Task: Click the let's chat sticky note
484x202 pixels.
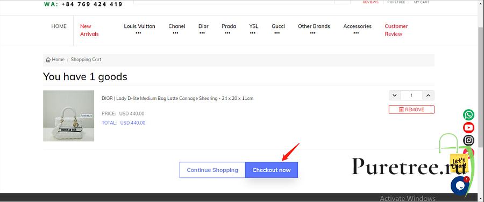Action: tap(459, 163)
